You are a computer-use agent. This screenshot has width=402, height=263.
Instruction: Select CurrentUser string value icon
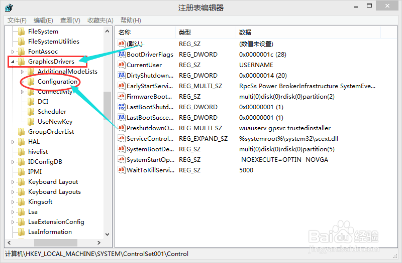[x=122, y=65]
